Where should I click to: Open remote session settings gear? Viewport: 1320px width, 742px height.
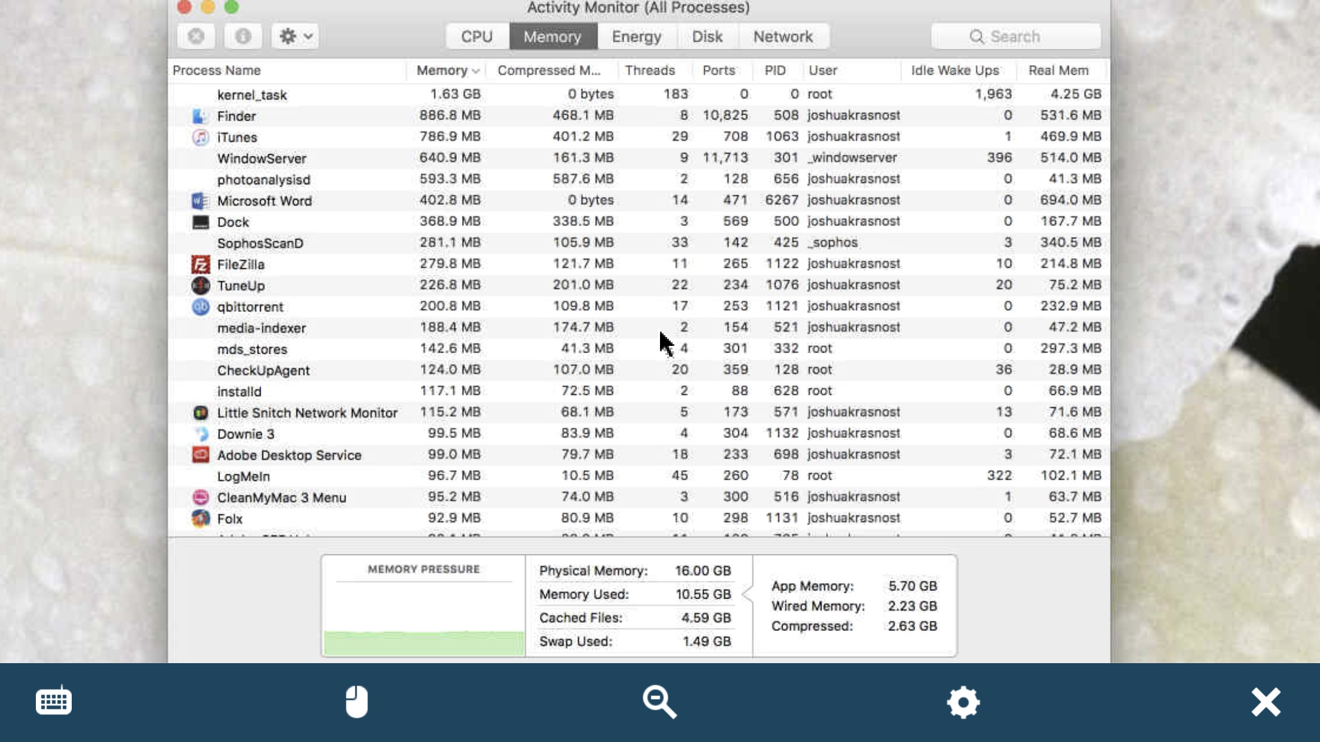point(963,702)
